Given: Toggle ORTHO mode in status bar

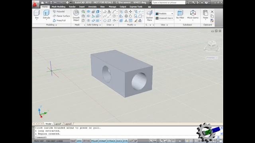Looking at the screenshot, I should tap(86, 141).
